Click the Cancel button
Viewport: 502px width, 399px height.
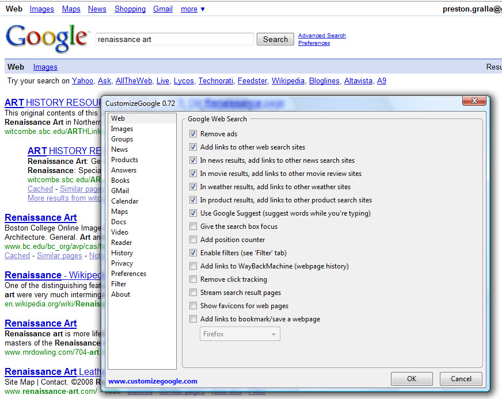461,379
